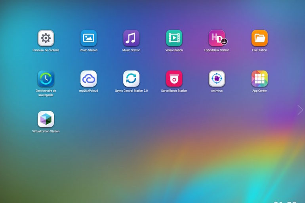Click the "Photo Station" label text
Image resolution: width=305 pixels, height=203 pixels.
pos(88,50)
